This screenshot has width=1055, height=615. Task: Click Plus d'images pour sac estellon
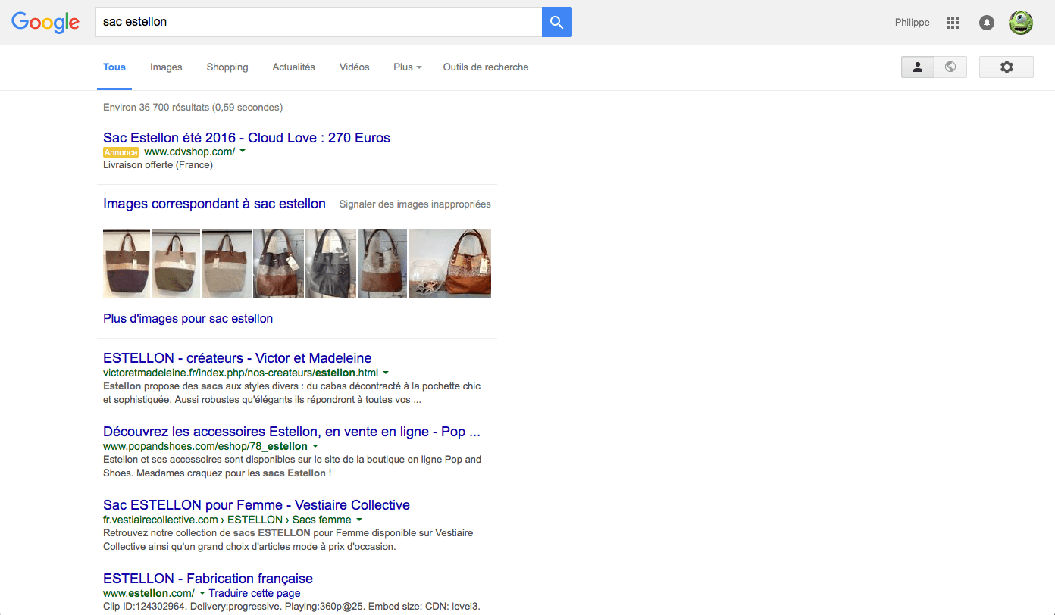tap(188, 319)
